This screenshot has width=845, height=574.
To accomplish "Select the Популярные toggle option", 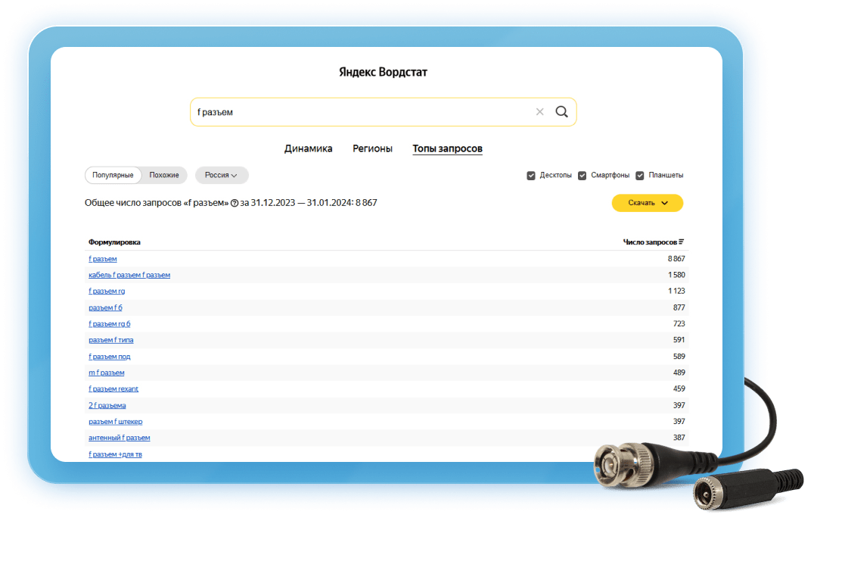I will coord(113,175).
